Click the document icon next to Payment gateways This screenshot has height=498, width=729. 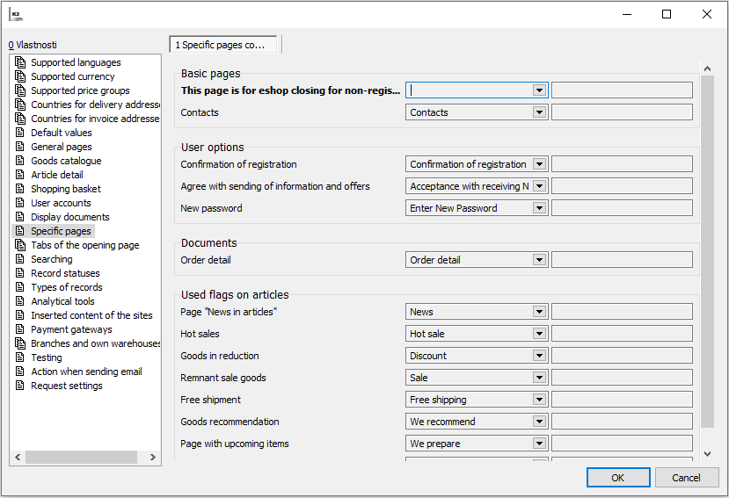pyautogui.click(x=19, y=329)
